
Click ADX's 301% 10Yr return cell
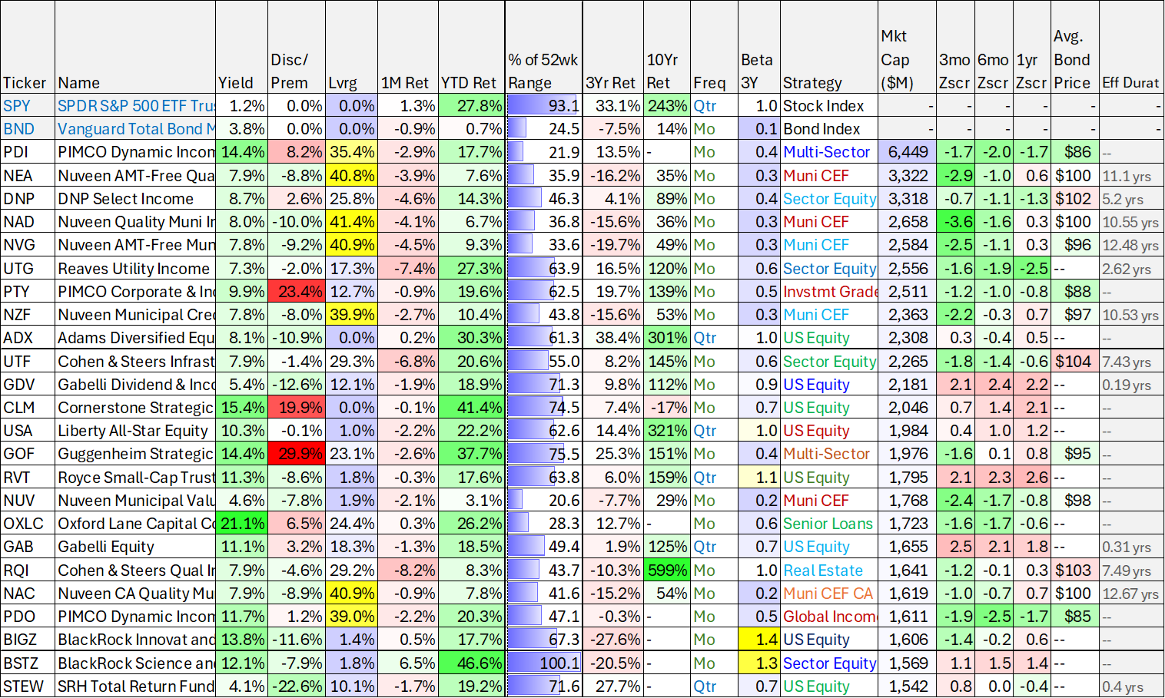pos(667,338)
